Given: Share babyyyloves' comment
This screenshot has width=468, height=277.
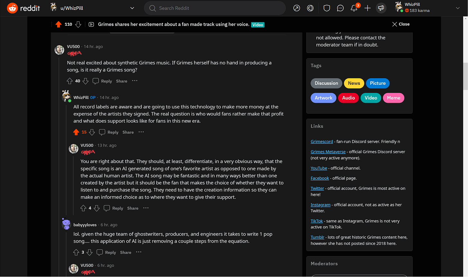Looking at the screenshot, I should click(126, 253).
